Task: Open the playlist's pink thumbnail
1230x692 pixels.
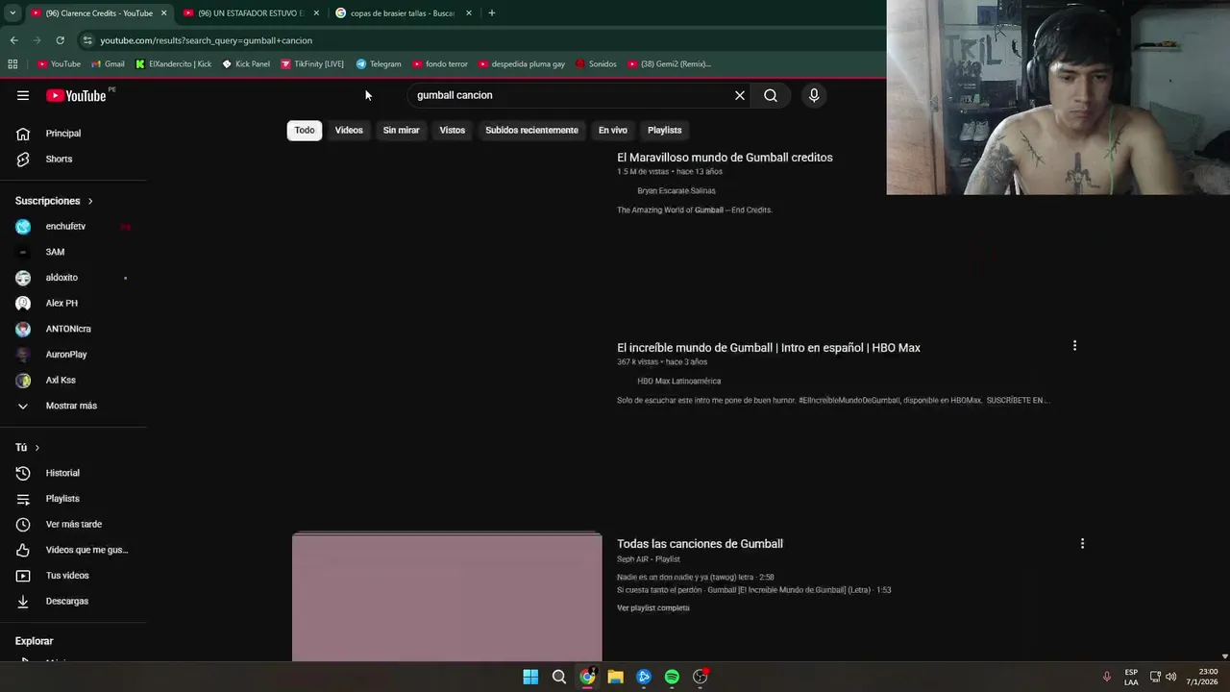Action: [x=447, y=597]
